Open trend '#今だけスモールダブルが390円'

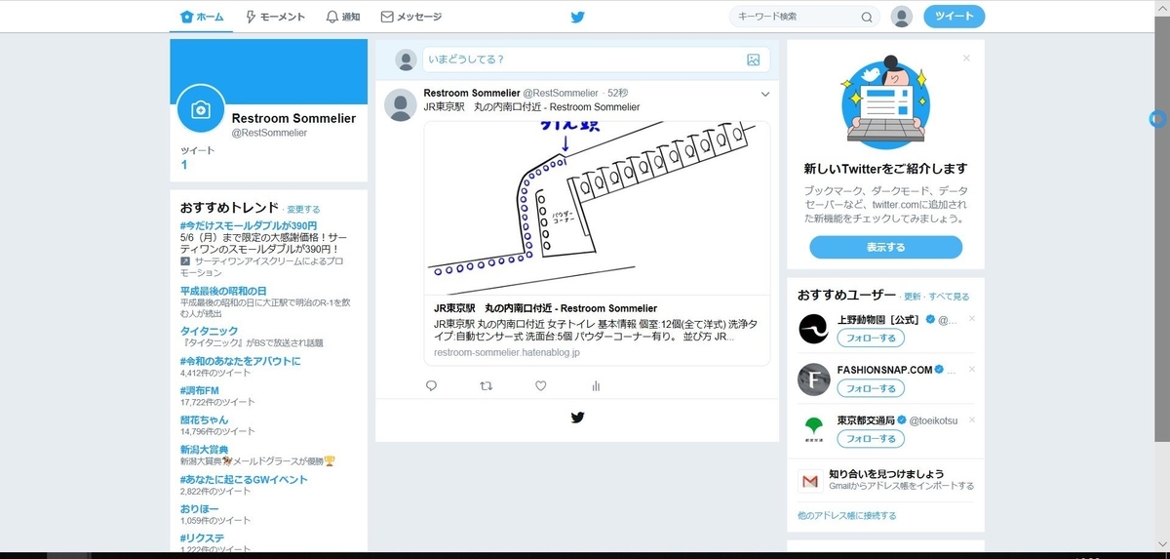tap(249, 225)
